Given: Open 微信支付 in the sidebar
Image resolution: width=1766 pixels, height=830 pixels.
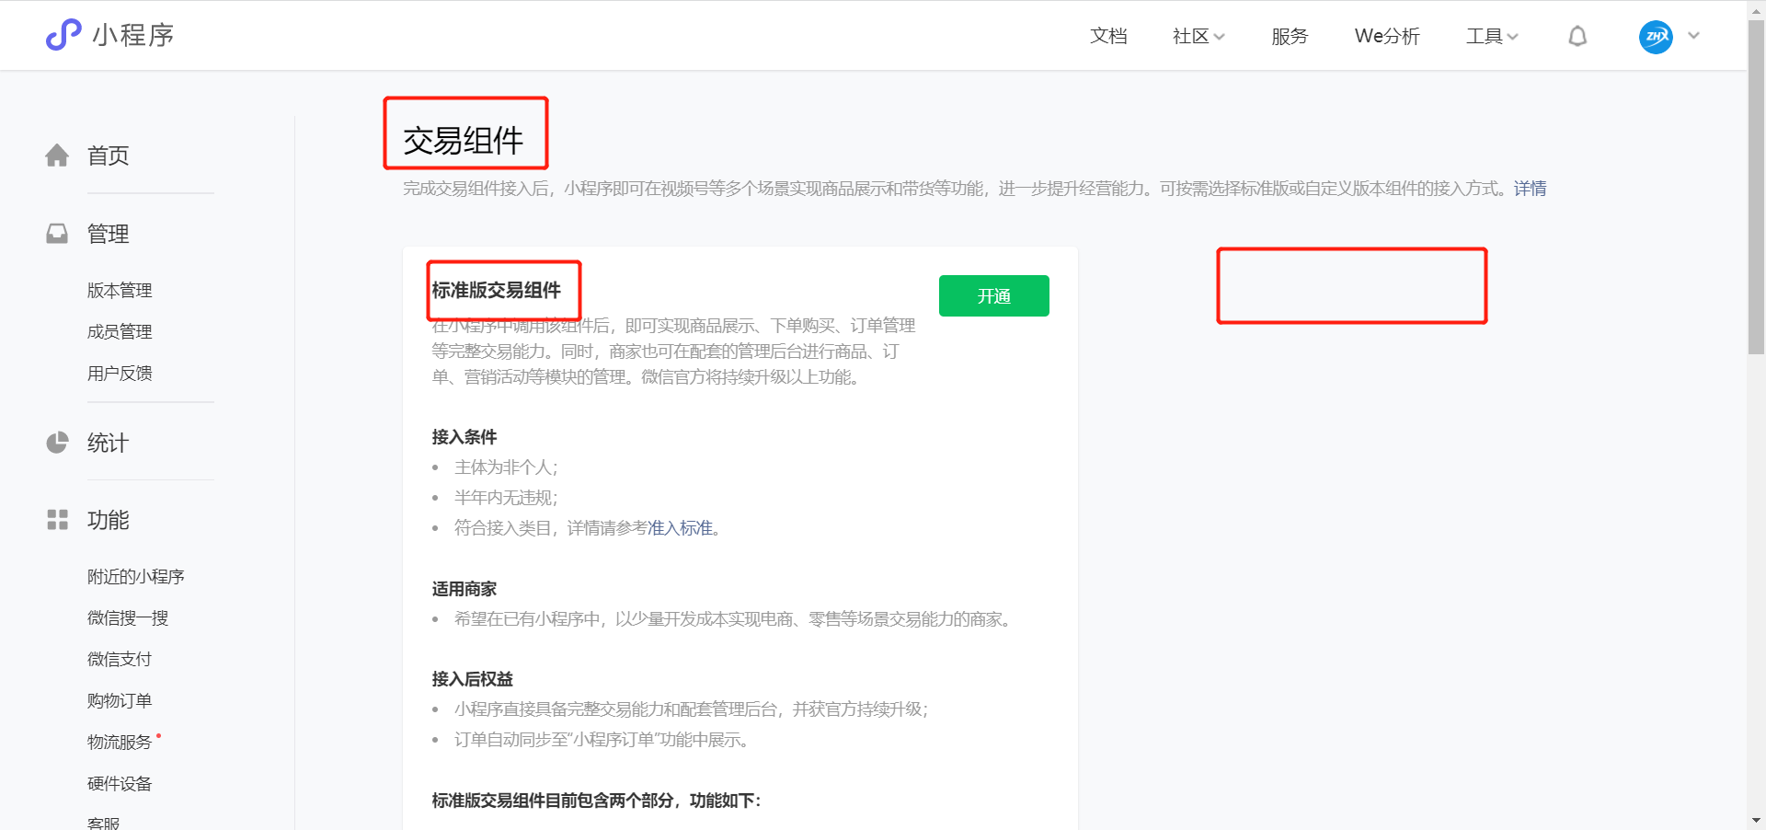Looking at the screenshot, I should (x=120, y=660).
